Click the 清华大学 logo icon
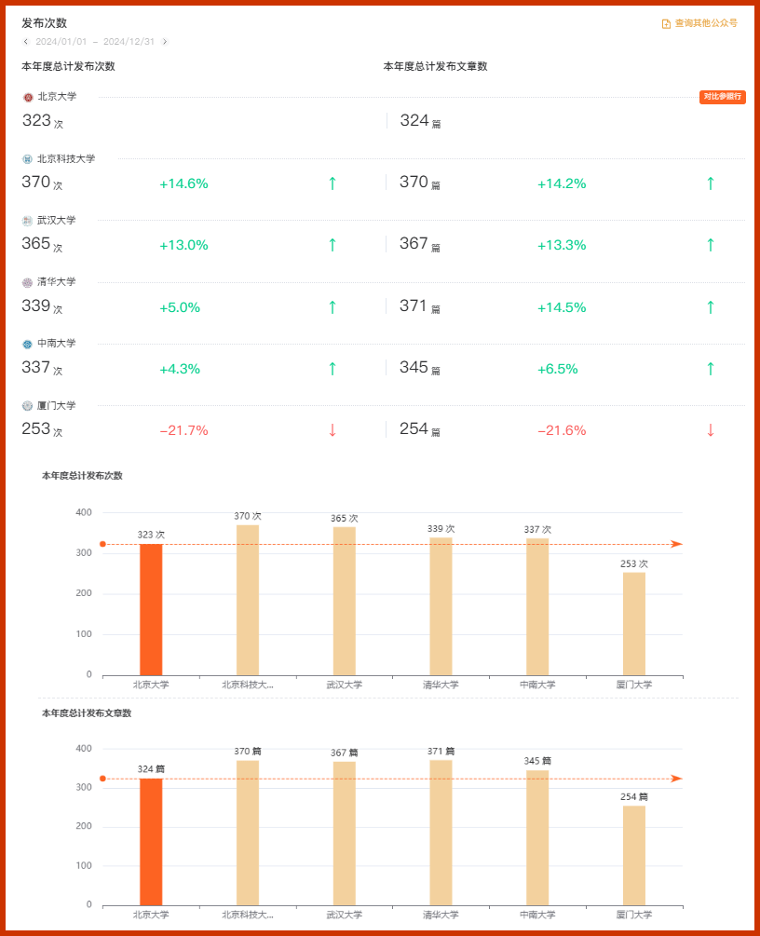Image resolution: width=760 pixels, height=936 pixels. [27, 282]
